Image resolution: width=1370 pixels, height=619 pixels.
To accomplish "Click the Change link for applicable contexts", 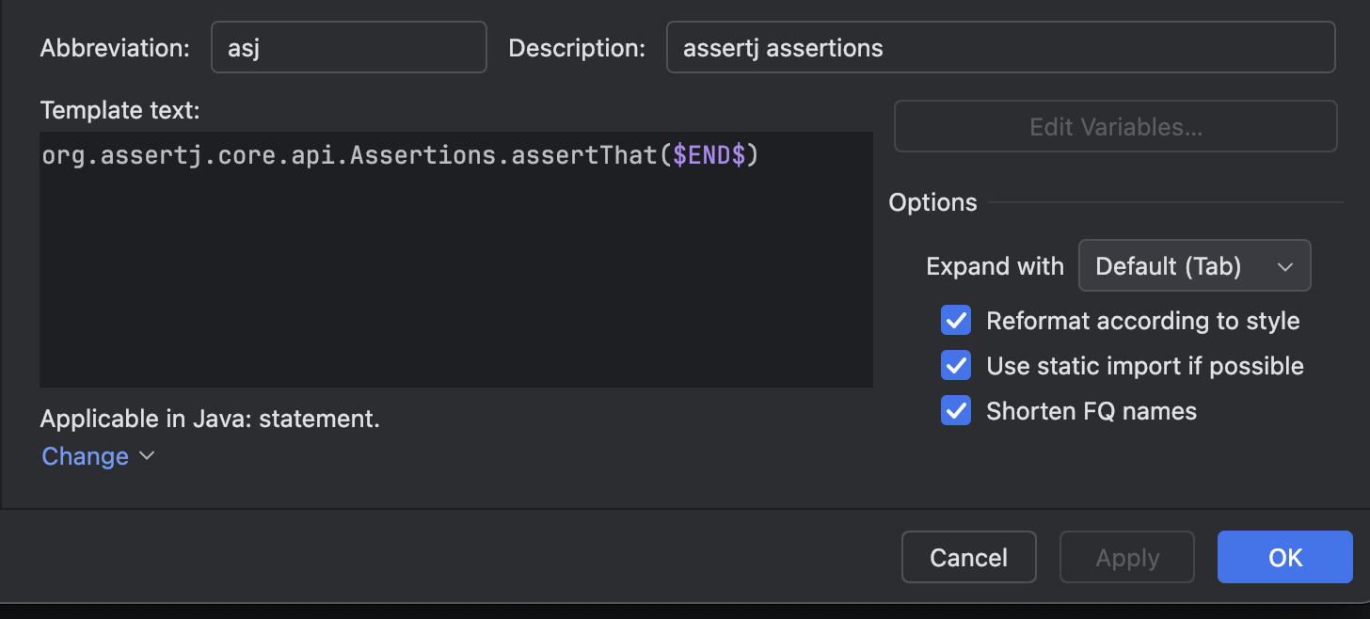I will 86,456.
